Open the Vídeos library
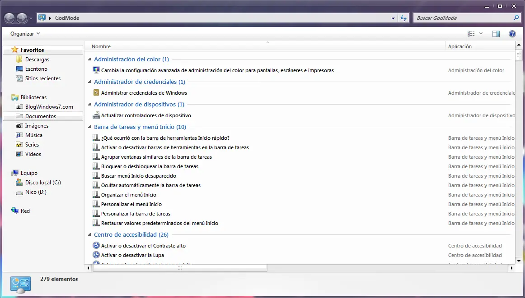This screenshot has width=525, height=298. click(x=33, y=154)
